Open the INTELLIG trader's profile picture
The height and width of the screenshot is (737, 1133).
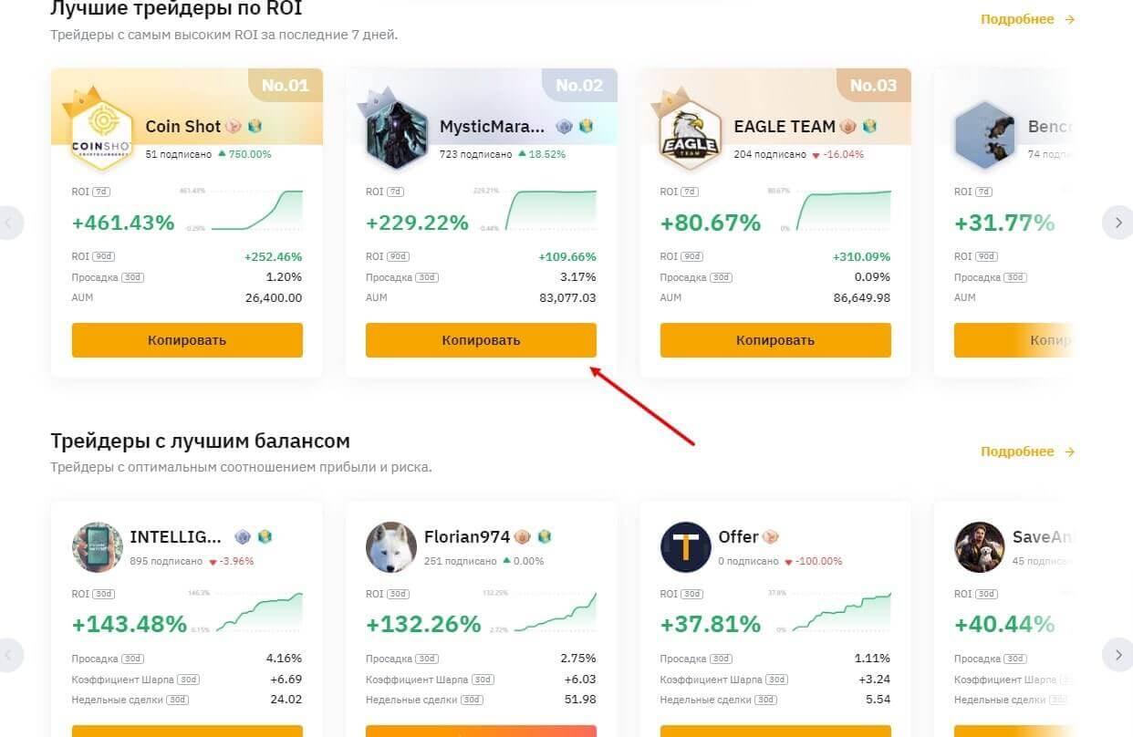point(97,547)
